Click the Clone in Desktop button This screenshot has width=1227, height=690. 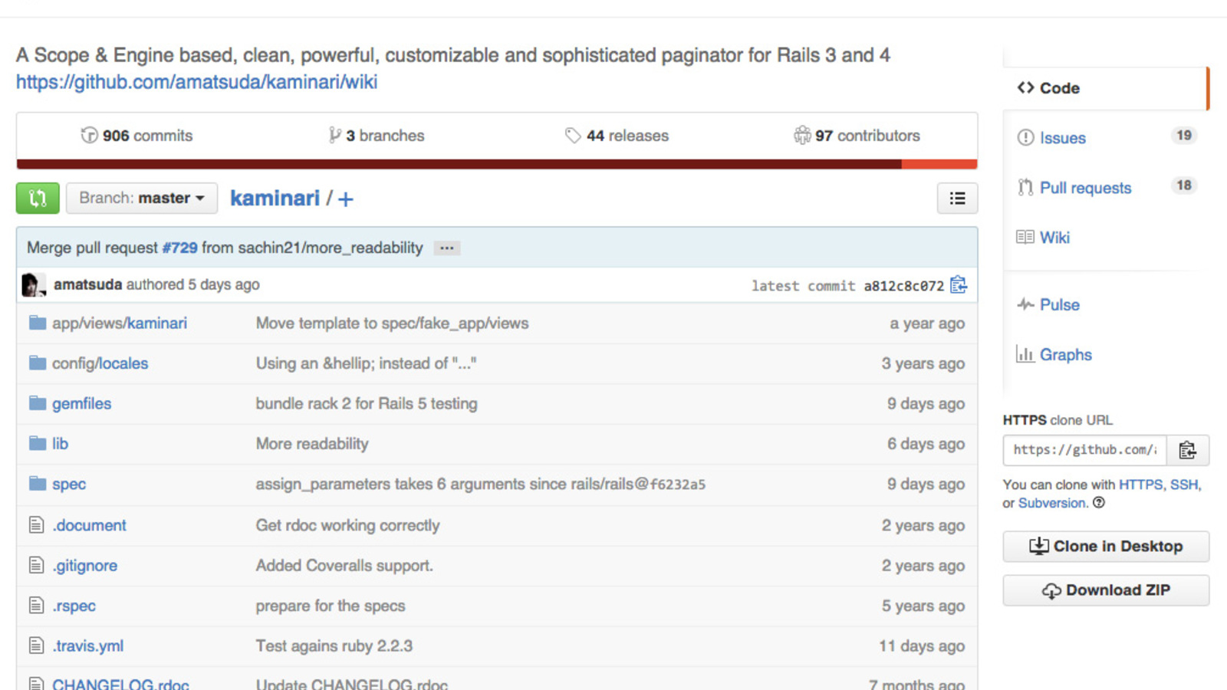[1106, 547]
